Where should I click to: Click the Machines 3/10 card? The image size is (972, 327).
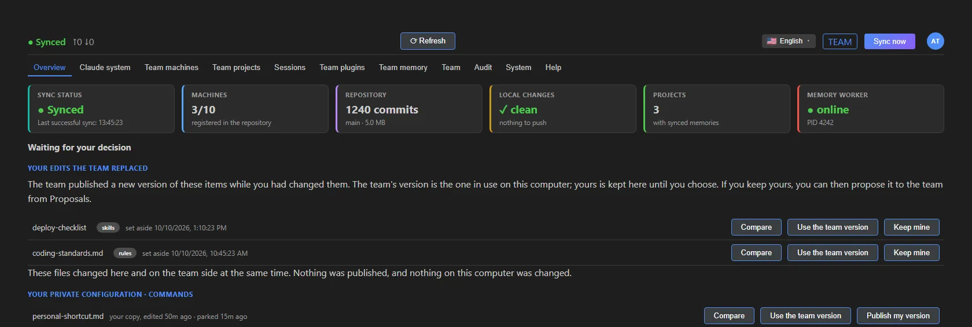[x=255, y=109]
